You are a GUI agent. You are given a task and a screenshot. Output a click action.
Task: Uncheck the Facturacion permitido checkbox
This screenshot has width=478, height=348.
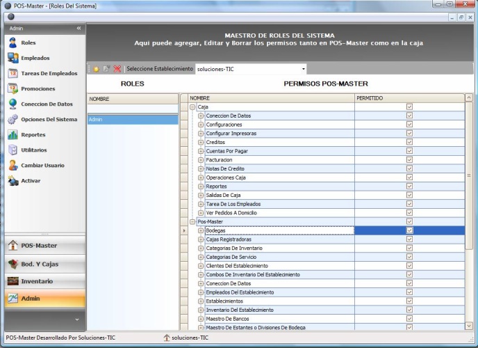coord(409,159)
